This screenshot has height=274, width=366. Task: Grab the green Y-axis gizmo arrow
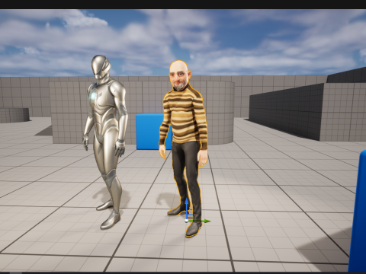[x=201, y=221]
